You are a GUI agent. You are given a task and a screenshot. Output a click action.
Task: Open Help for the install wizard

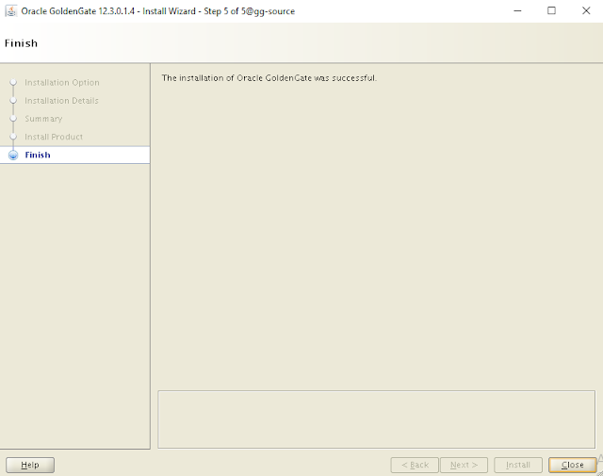(30, 465)
